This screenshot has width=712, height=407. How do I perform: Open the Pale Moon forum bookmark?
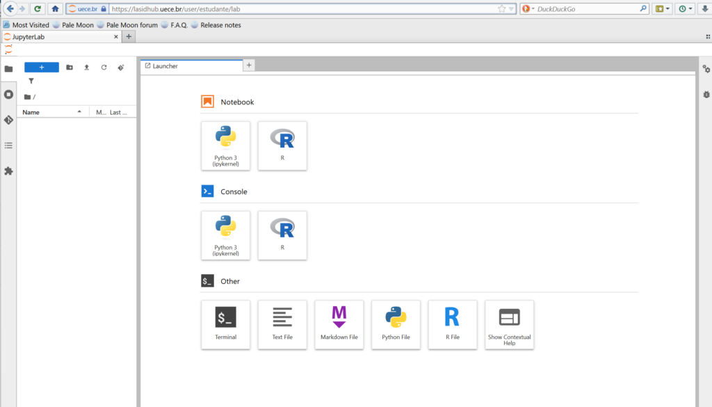pyautogui.click(x=127, y=25)
